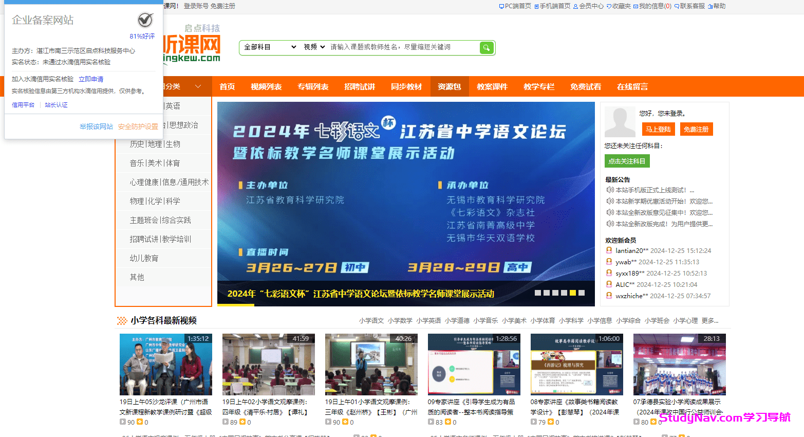Screen dimensions: 804x437
Task: Switch to the 资源包 navigation tab
Action: point(449,86)
